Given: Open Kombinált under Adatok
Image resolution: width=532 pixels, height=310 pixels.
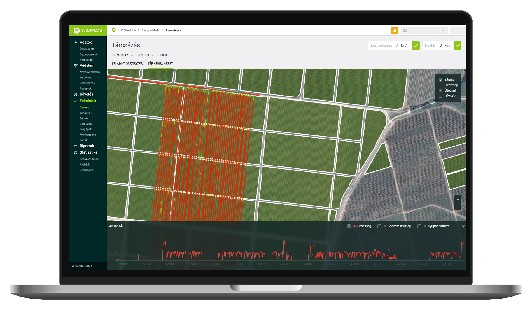Looking at the screenshot, I should coord(86,60).
